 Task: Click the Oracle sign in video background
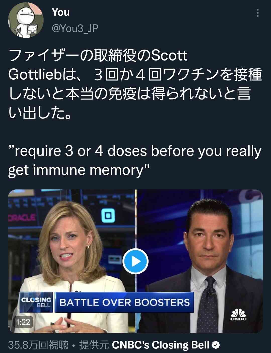click(x=22, y=217)
